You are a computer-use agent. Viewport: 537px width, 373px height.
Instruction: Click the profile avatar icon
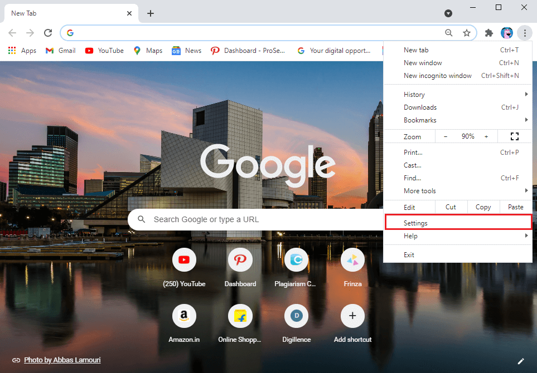tap(506, 33)
